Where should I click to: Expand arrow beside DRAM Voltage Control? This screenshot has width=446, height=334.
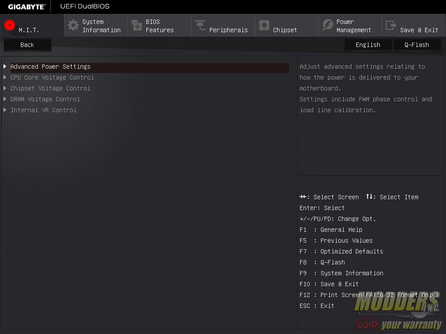(5, 99)
